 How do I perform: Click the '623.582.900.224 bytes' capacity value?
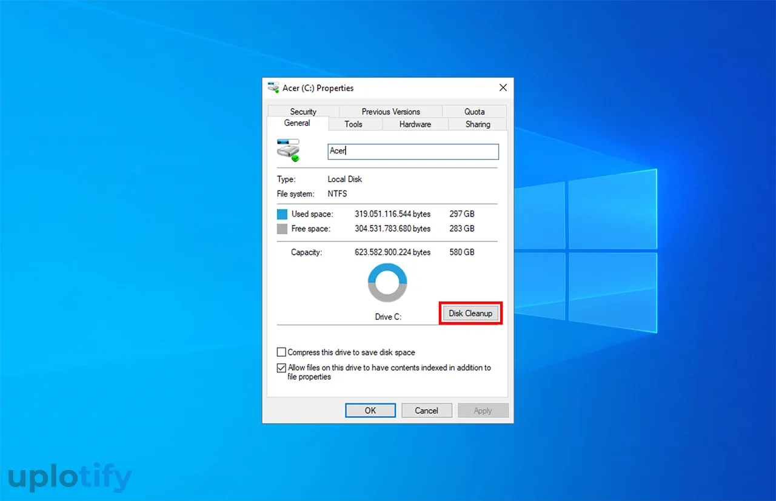point(393,252)
